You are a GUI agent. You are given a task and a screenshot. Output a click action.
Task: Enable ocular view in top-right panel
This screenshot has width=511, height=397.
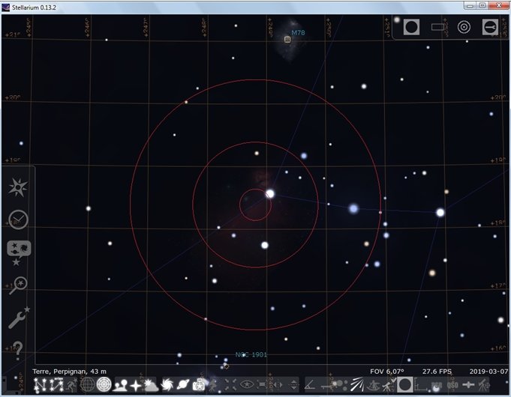[x=411, y=27]
